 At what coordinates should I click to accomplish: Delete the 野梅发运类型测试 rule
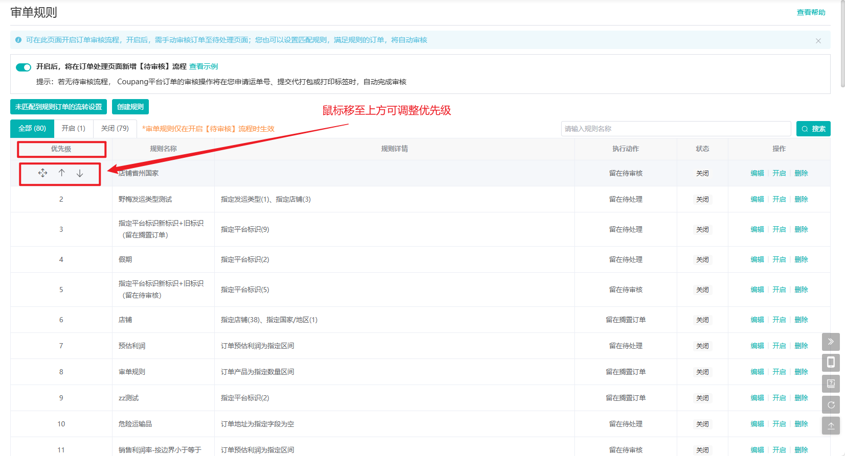[802, 200]
